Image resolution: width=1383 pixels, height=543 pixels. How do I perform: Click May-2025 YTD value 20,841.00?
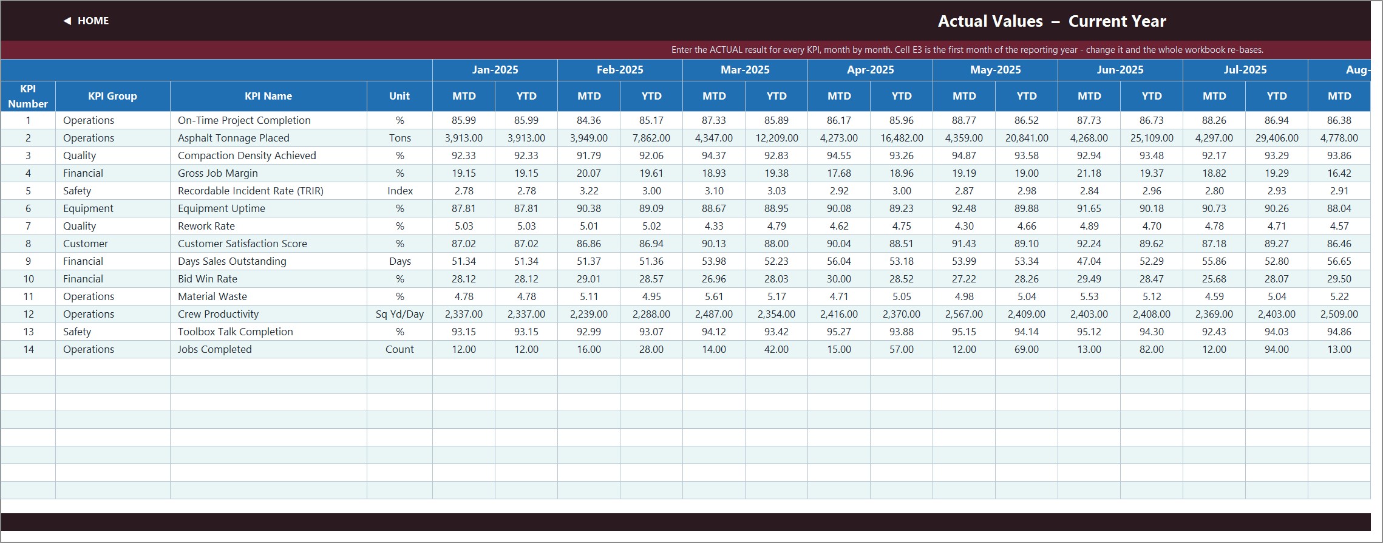pos(1027,138)
